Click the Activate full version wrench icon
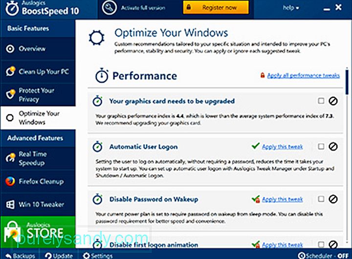Image resolution: width=352 pixels, height=259 pixels. (x=110, y=7)
